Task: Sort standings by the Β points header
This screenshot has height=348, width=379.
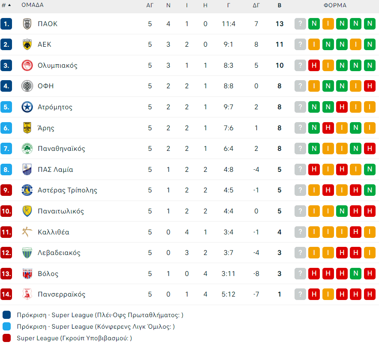Action: coord(280,6)
